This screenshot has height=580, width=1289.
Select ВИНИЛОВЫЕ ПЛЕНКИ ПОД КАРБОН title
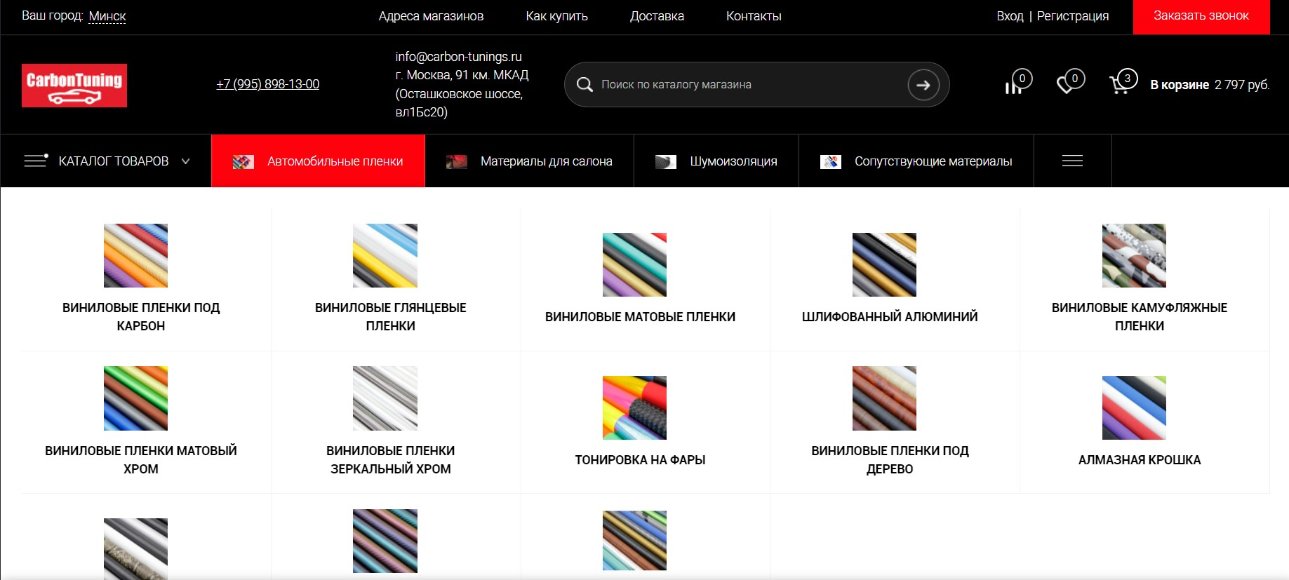pyautogui.click(x=141, y=317)
